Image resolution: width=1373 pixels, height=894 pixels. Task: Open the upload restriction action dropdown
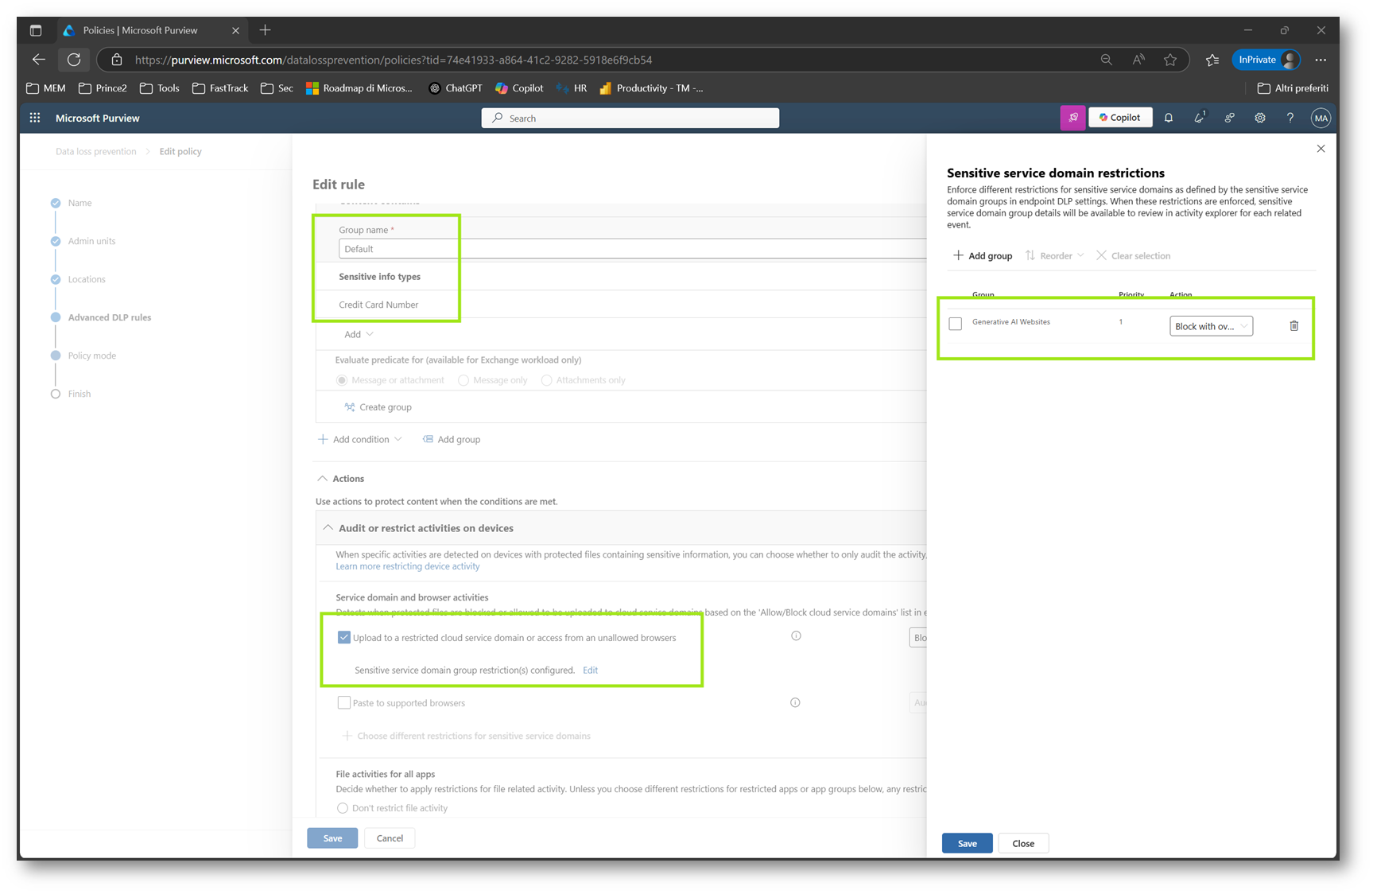(x=917, y=637)
